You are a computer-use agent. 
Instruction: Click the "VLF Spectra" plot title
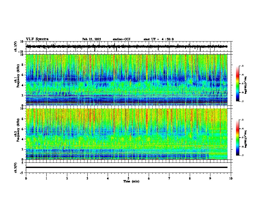click(x=37, y=39)
